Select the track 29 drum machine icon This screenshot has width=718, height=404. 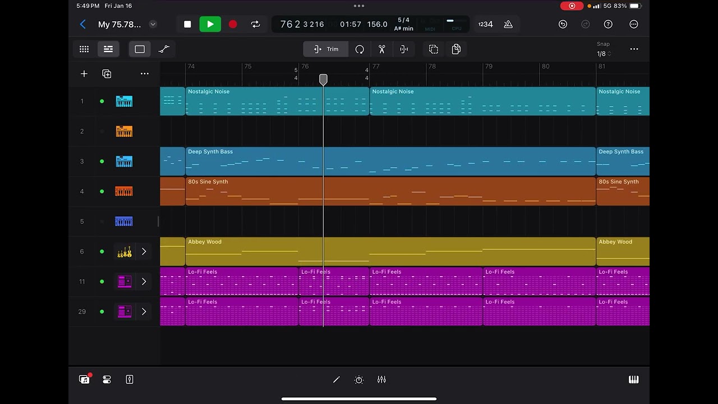pyautogui.click(x=125, y=311)
